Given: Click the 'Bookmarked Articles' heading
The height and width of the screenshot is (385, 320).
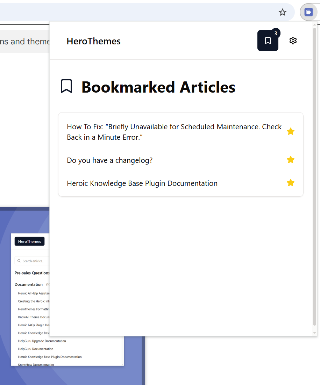Looking at the screenshot, I should tap(158, 87).
